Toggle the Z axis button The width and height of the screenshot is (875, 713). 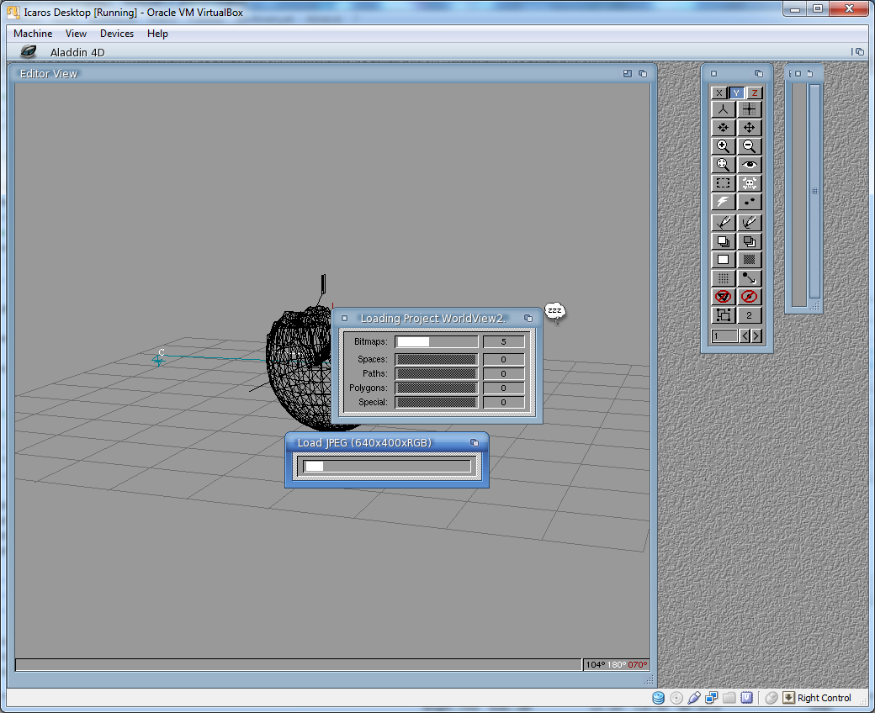(755, 93)
